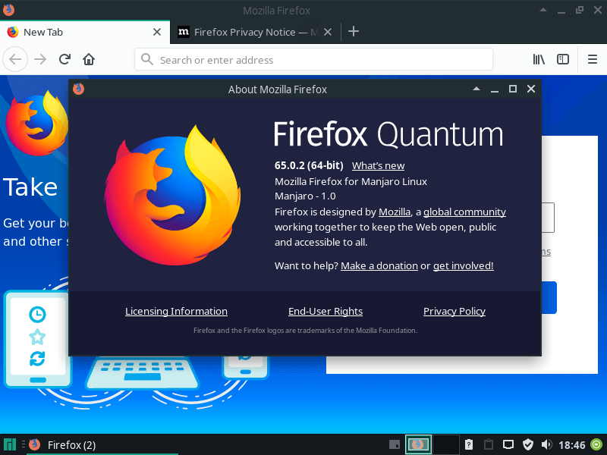607x455 pixels.
Task: Open the global community link
Action: pos(464,212)
